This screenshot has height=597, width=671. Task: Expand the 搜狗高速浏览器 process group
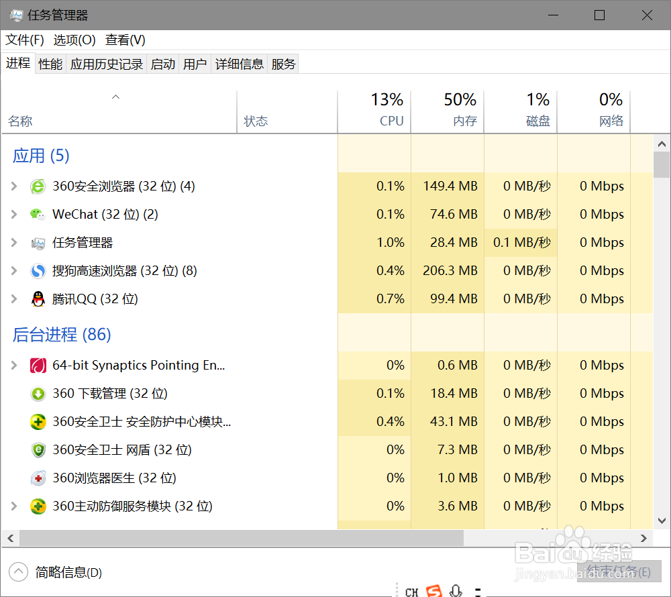pos(14,271)
